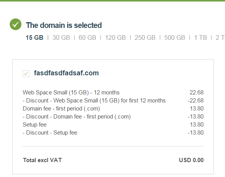This screenshot has height=177, width=225.
Task: Select the 15 GB storage option
Action: pyautogui.click(x=35, y=38)
